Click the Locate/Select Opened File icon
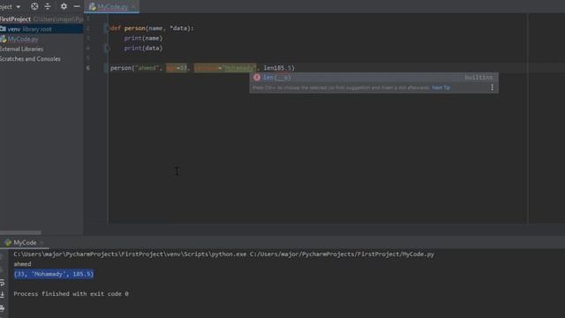 point(34,6)
